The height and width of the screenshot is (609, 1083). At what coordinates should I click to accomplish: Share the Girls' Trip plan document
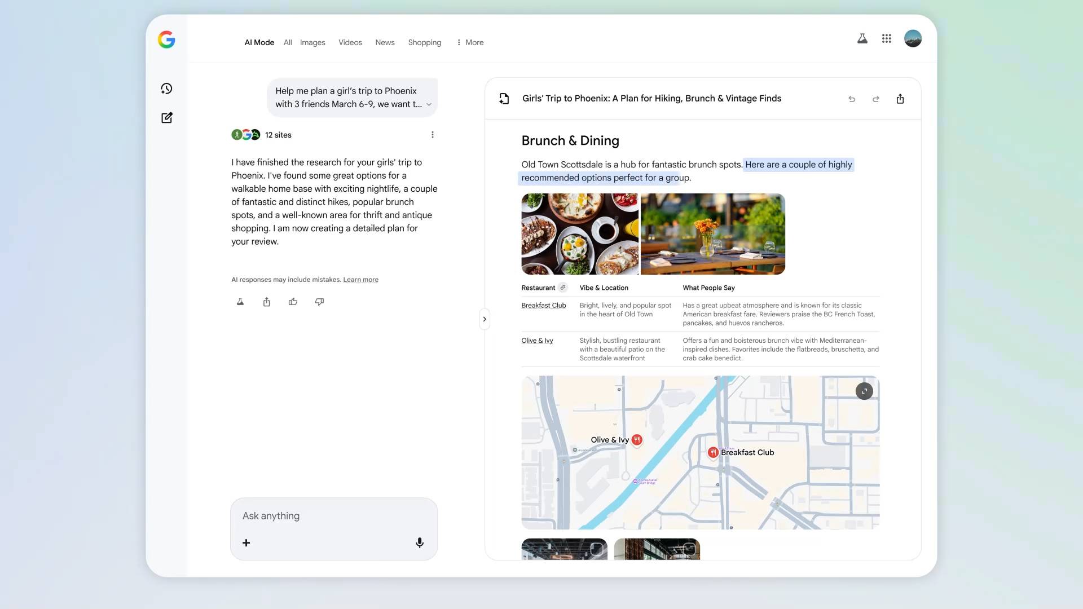pyautogui.click(x=900, y=99)
